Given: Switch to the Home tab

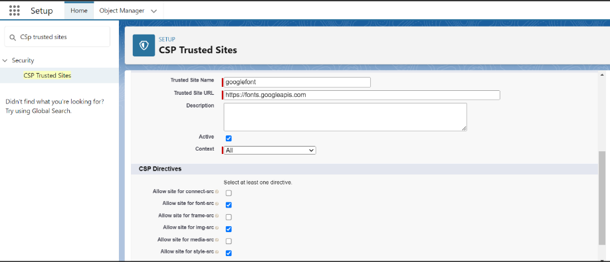Looking at the screenshot, I should (79, 11).
